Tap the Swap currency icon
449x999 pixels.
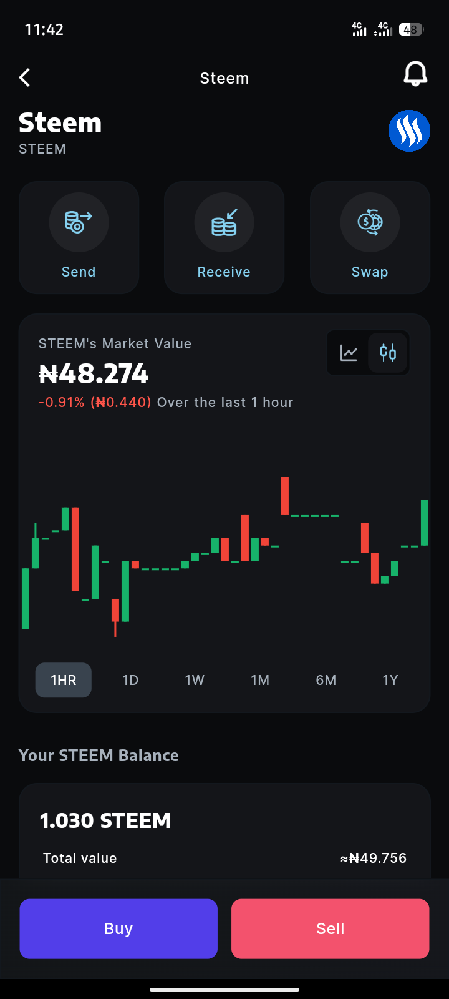[x=370, y=222]
